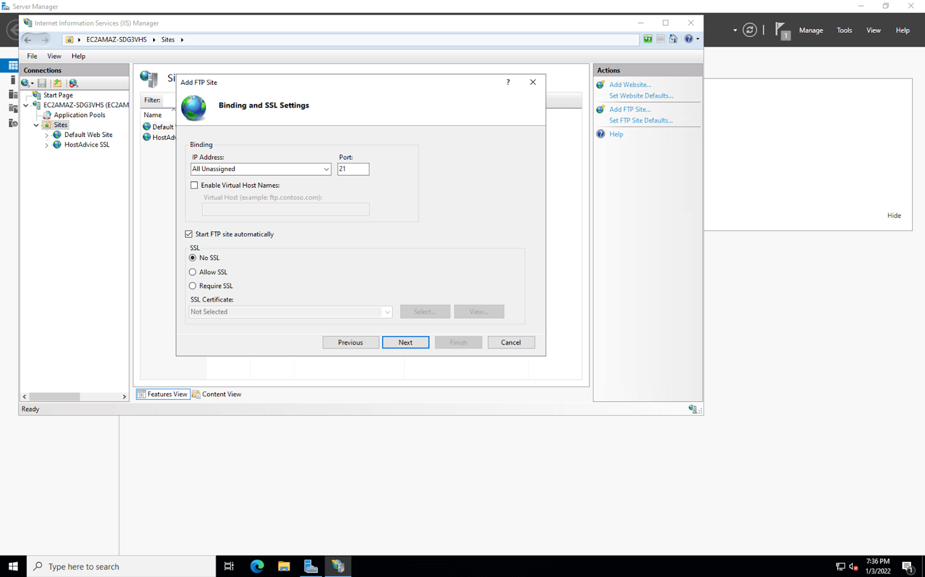Image resolution: width=925 pixels, height=577 pixels.
Task: Cancel the Add FTP Site wizard
Action: (511, 343)
